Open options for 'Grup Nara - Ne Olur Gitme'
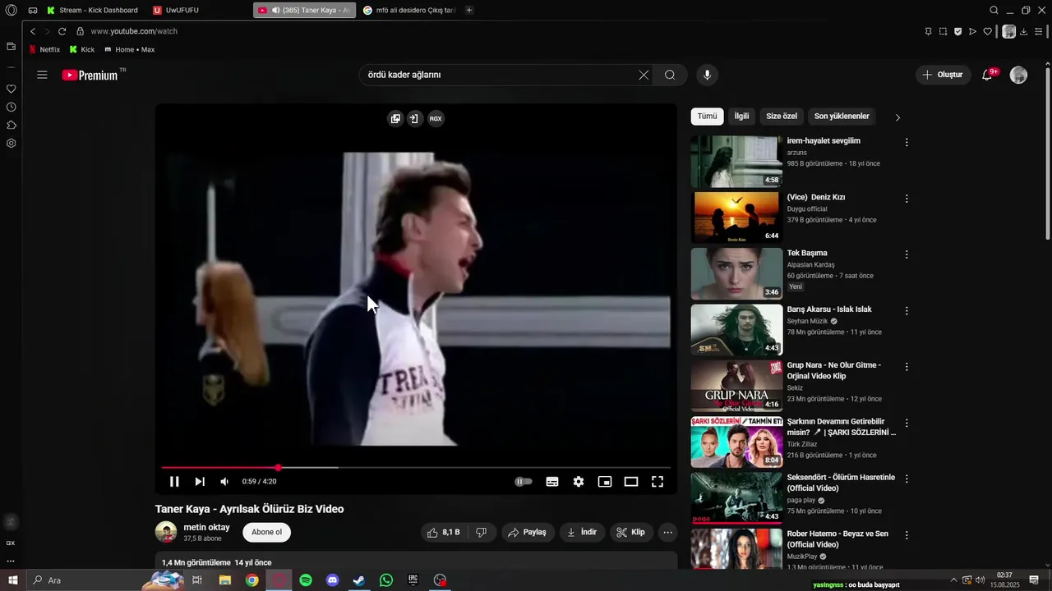 tap(907, 367)
